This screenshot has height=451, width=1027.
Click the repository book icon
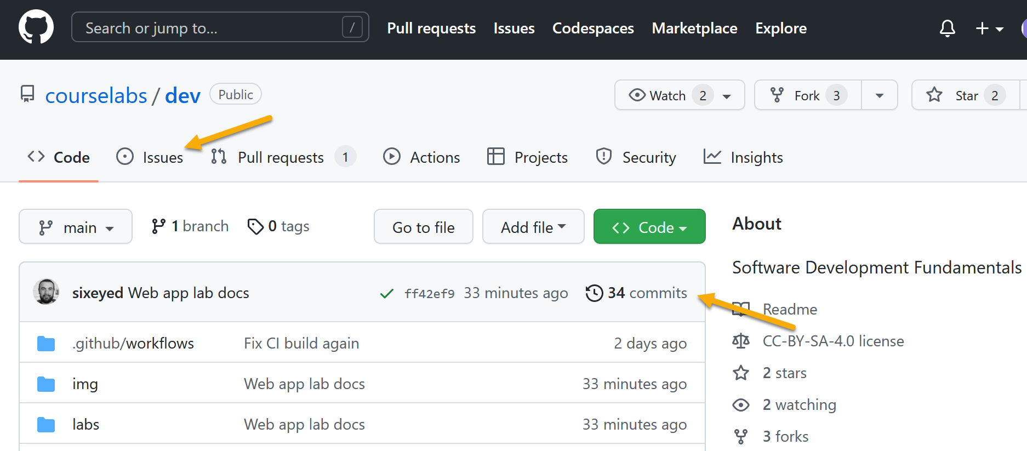[x=27, y=94]
